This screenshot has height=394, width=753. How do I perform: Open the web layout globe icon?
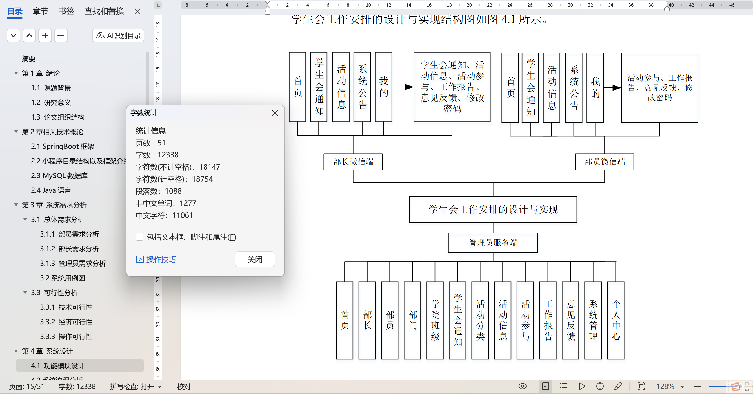[x=600, y=386]
